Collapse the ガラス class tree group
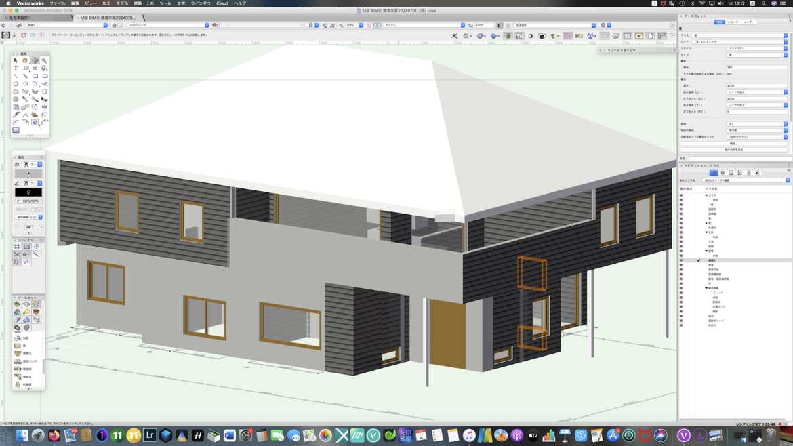 tap(706, 195)
